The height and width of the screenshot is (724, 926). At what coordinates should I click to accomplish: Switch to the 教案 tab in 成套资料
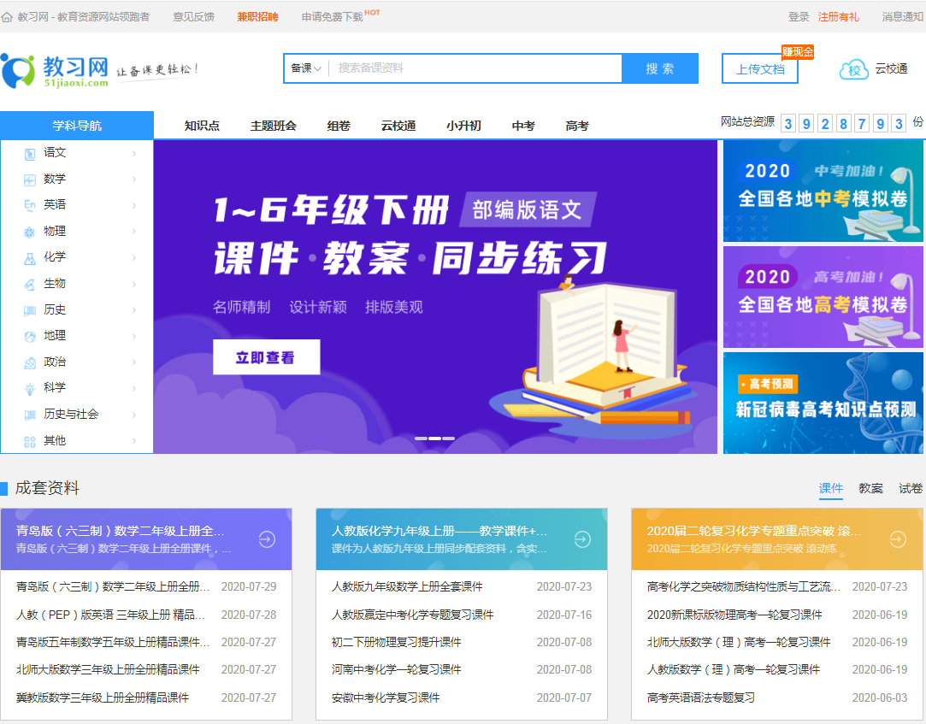[871, 488]
